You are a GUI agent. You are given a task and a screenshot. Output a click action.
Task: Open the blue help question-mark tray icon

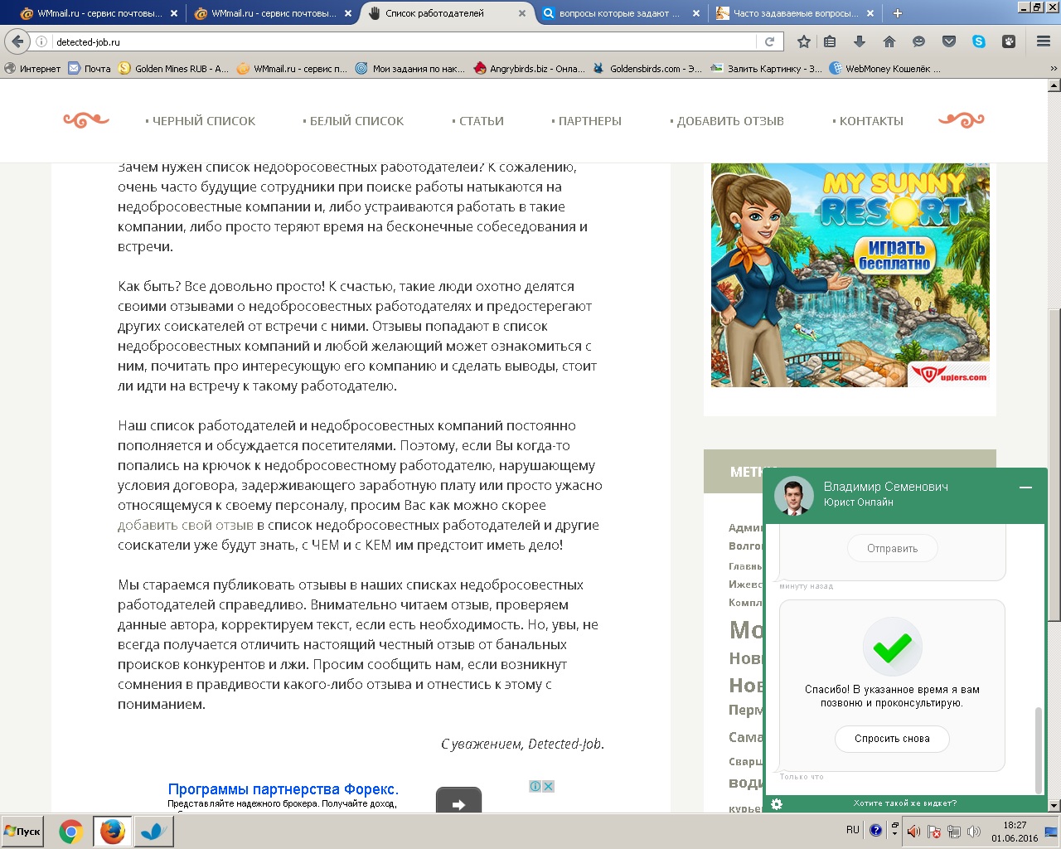coord(875,830)
